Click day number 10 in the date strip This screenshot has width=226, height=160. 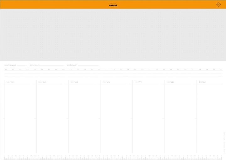pos(71,70)
